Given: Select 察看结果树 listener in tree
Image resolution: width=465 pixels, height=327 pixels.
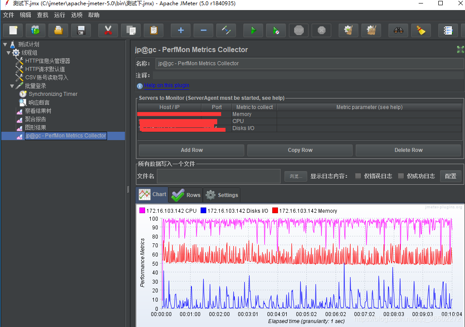Looking at the screenshot, I should pyautogui.click(x=38, y=111).
